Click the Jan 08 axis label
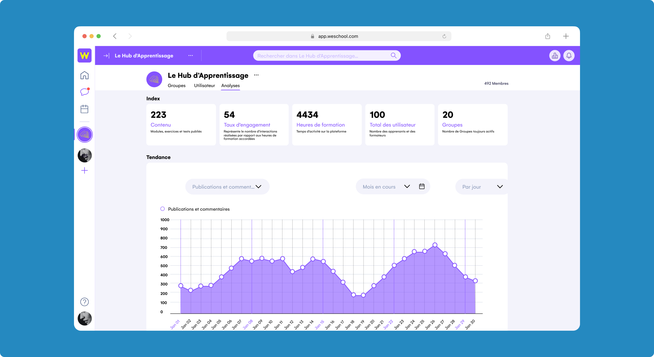Viewport: 654px width, 357px height. tap(248, 325)
